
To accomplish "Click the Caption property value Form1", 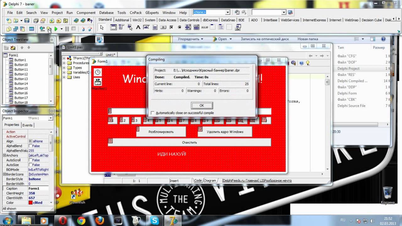I will (x=38, y=188).
